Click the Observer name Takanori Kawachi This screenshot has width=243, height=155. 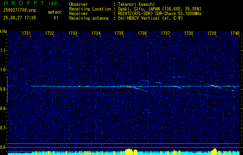pos(136,4)
